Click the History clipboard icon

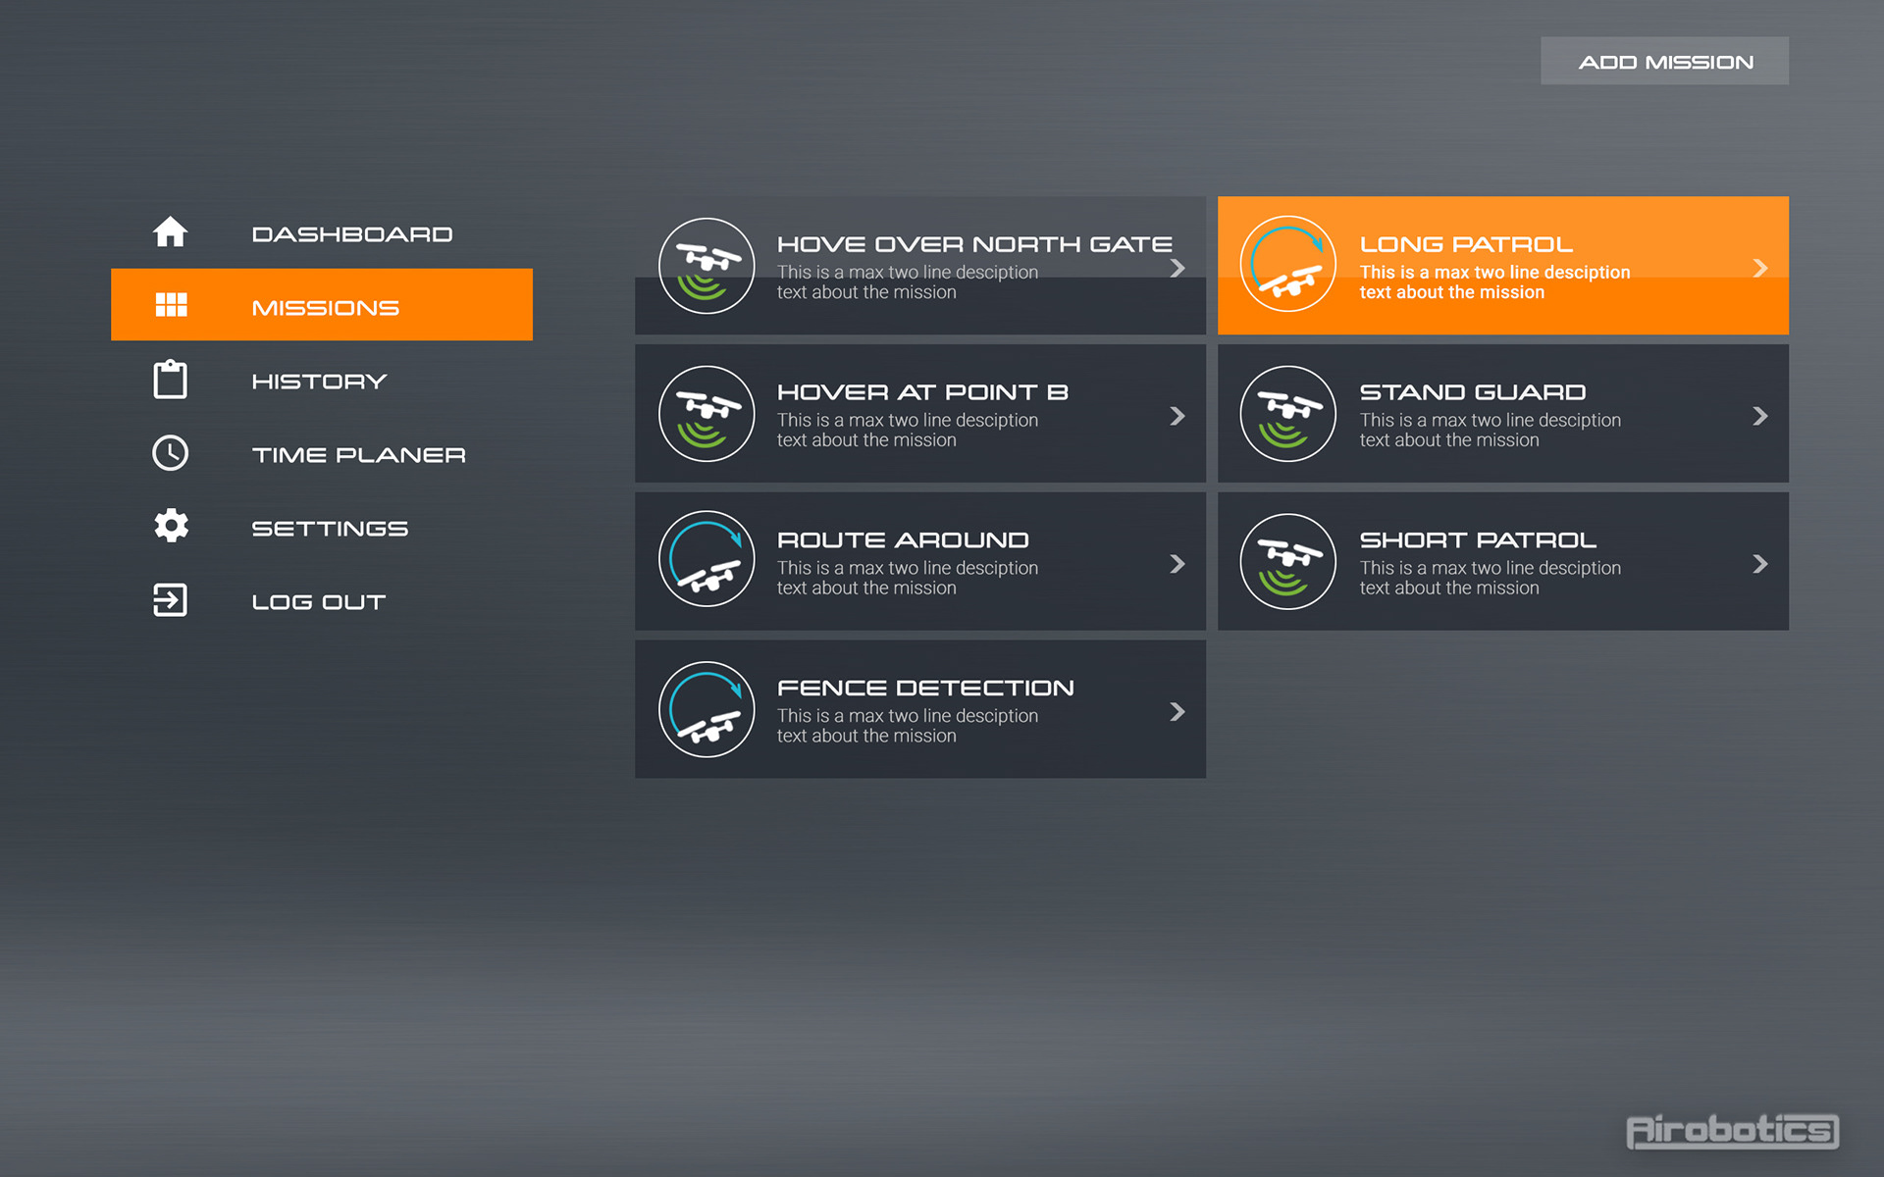[170, 380]
